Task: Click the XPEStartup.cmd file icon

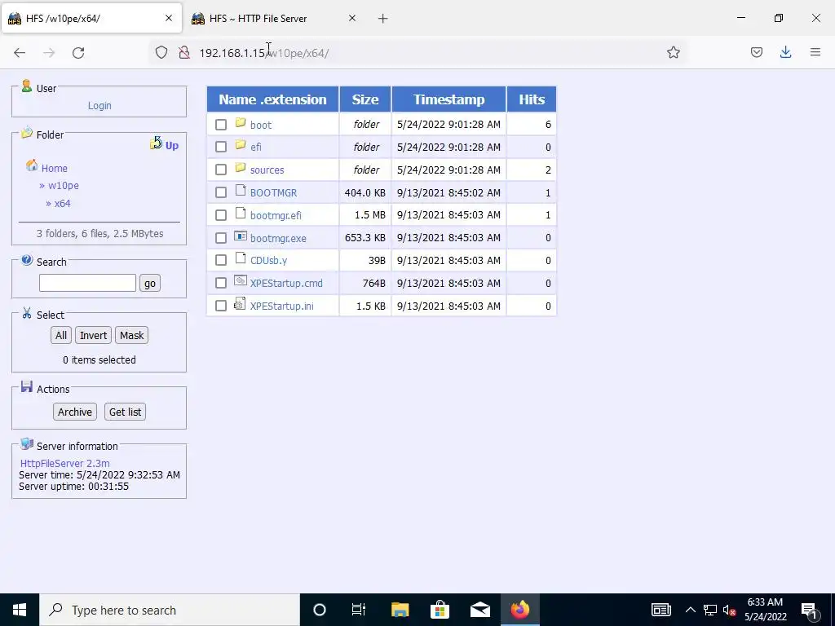Action: (x=241, y=281)
